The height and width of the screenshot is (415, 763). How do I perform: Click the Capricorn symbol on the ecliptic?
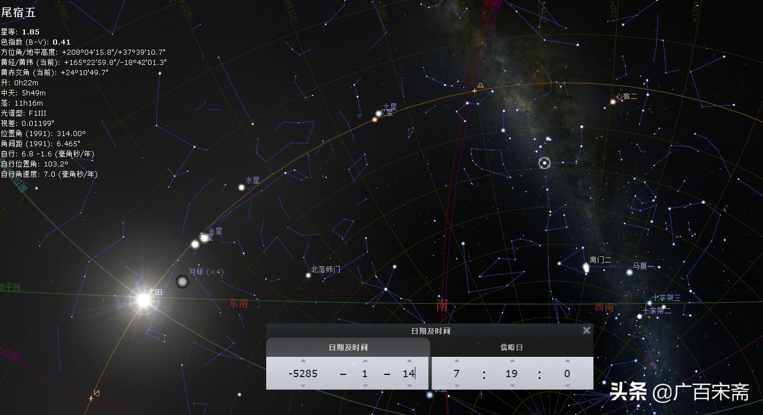pos(97,392)
